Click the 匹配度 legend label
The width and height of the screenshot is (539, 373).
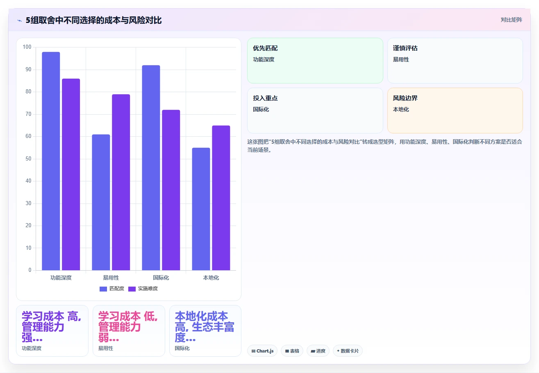pyautogui.click(x=117, y=289)
